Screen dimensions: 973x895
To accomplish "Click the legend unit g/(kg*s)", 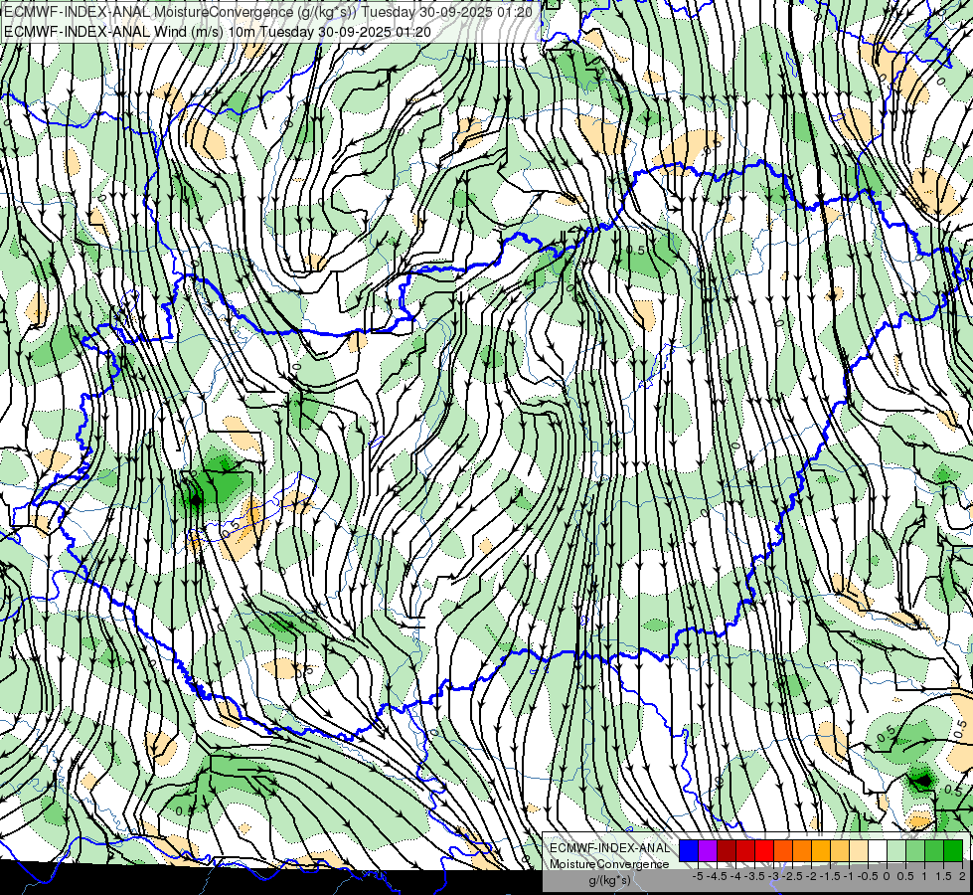I will pyautogui.click(x=609, y=881).
